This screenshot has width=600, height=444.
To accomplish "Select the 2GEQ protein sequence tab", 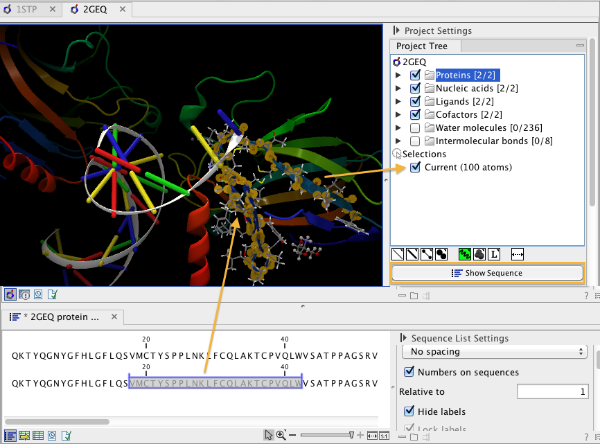I will tap(61, 317).
